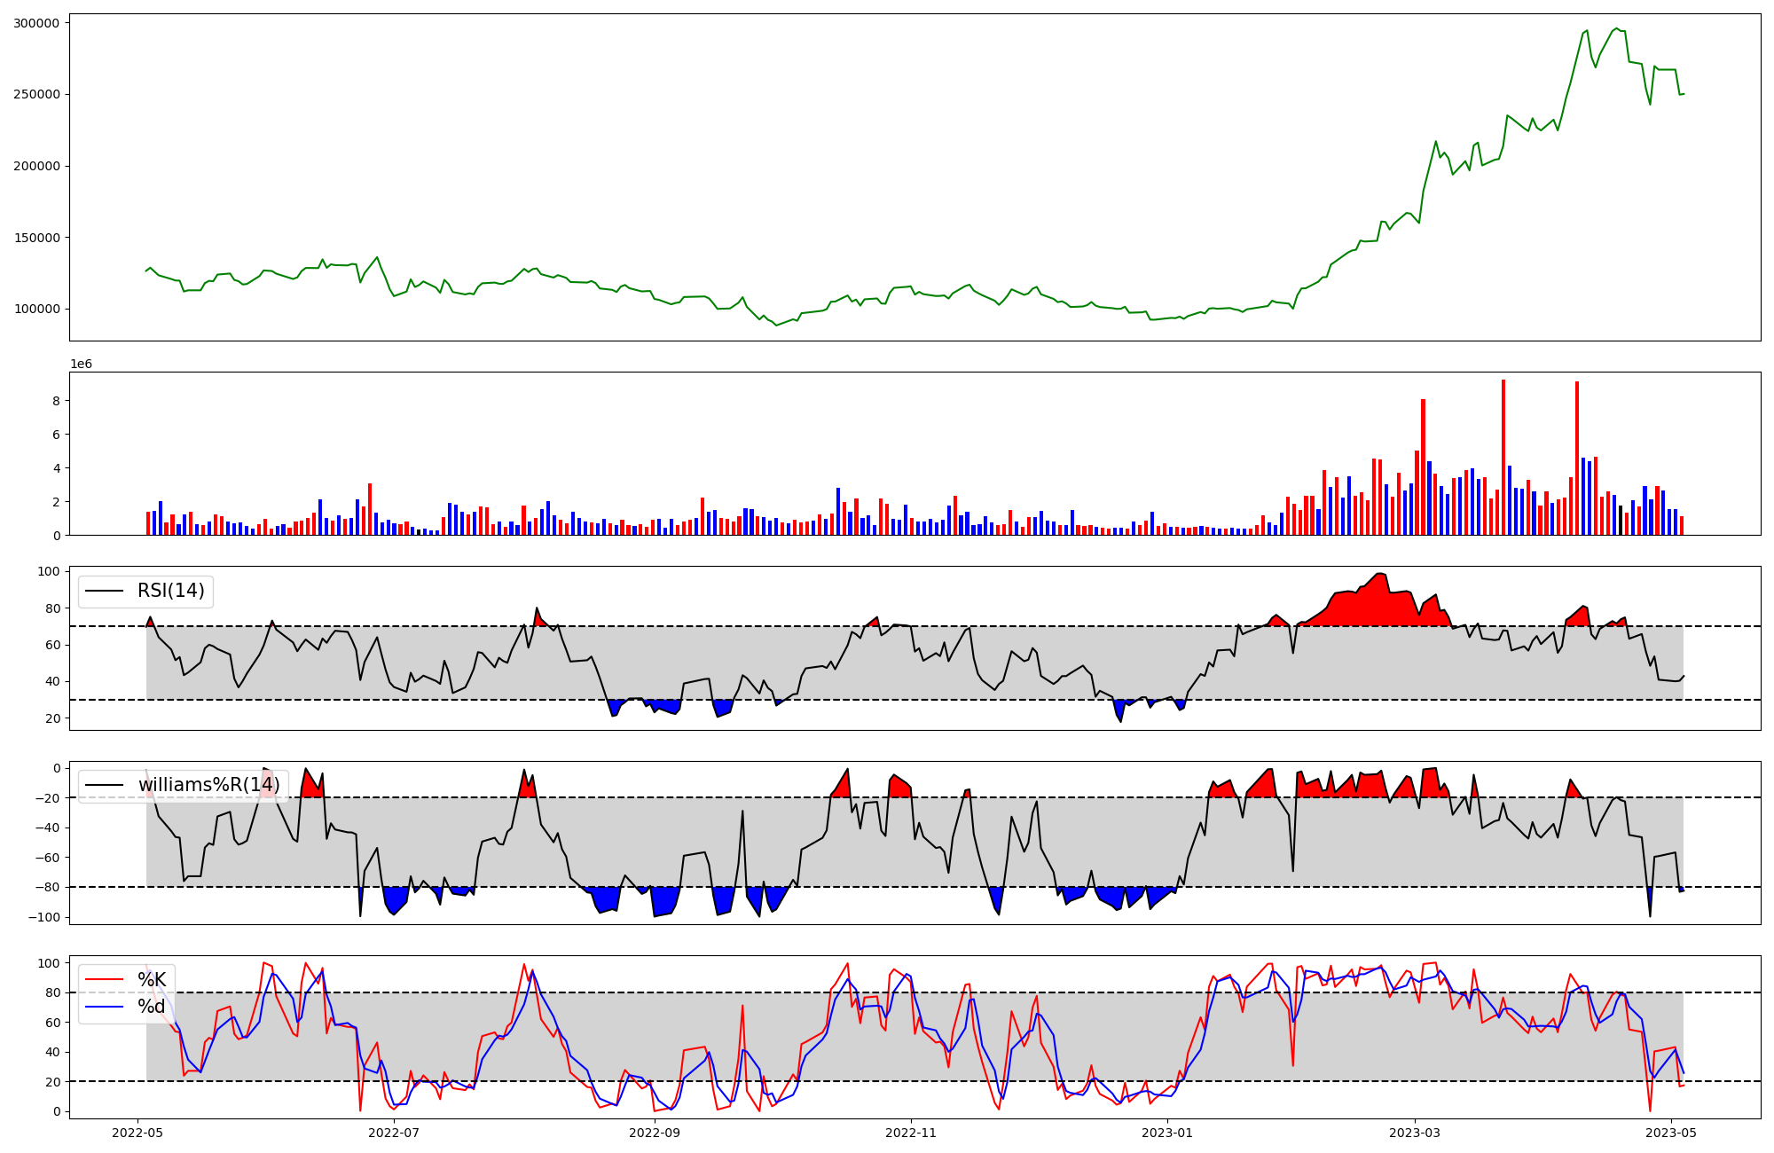Viewport: 1774px width, 1153px height.
Task: Click the 300000 price axis tick label
Action: [36, 23]
